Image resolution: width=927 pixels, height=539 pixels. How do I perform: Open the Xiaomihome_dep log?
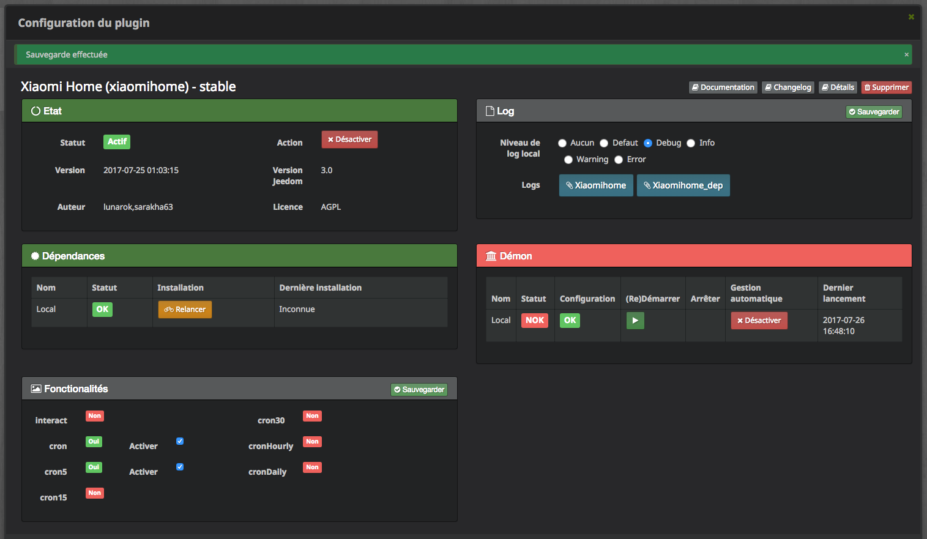pos(683,185)
